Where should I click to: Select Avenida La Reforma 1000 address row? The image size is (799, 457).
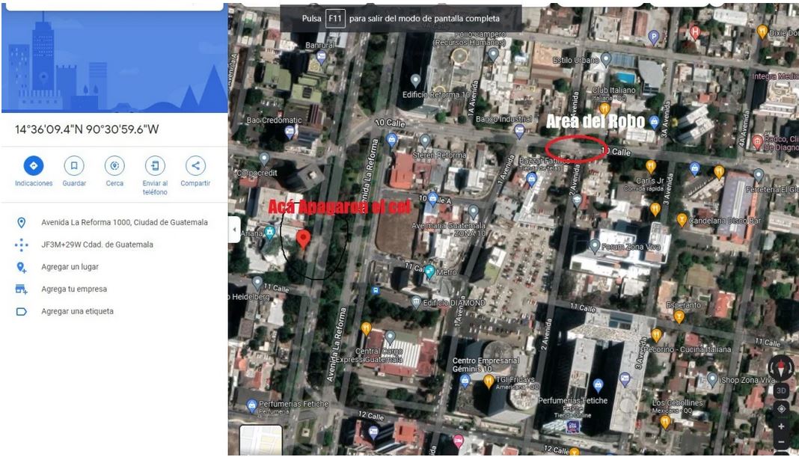[114, 222]
